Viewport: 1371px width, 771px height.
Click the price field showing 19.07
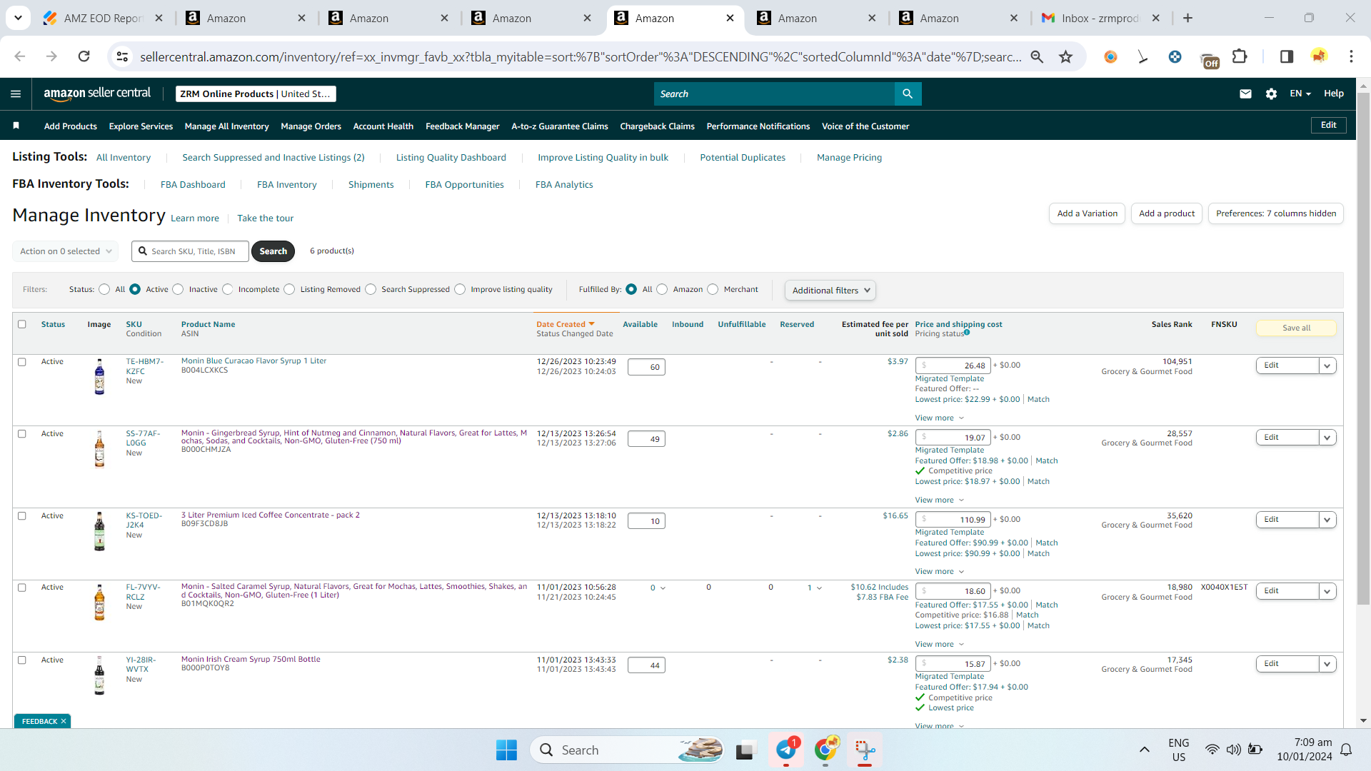coord(953,438)
